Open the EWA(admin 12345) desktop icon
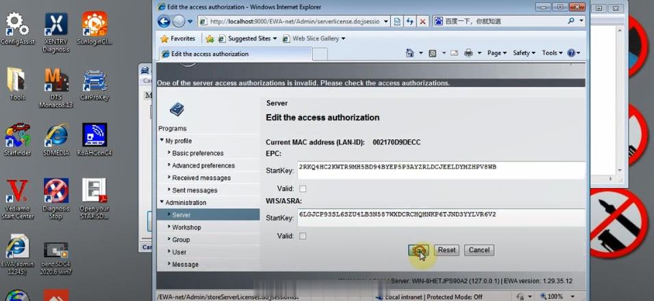Screen dimensions: 654x301 [x=16, y=254]
